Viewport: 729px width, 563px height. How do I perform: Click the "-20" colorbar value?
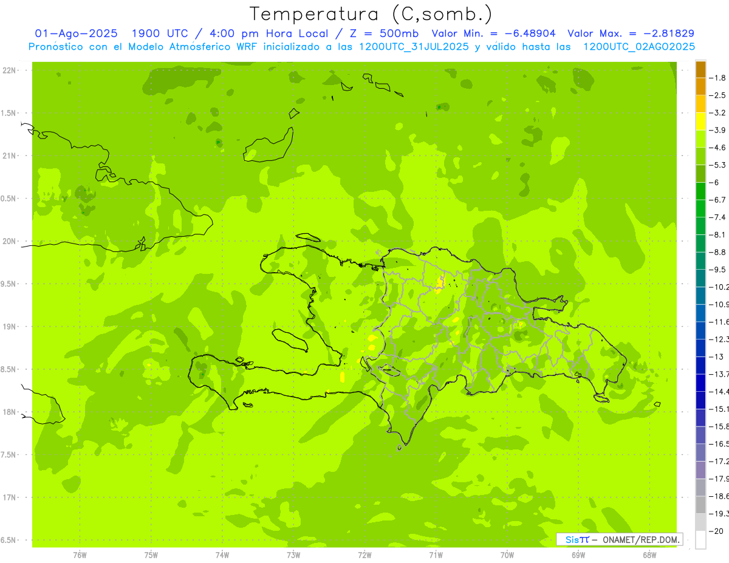coord(717,531)
